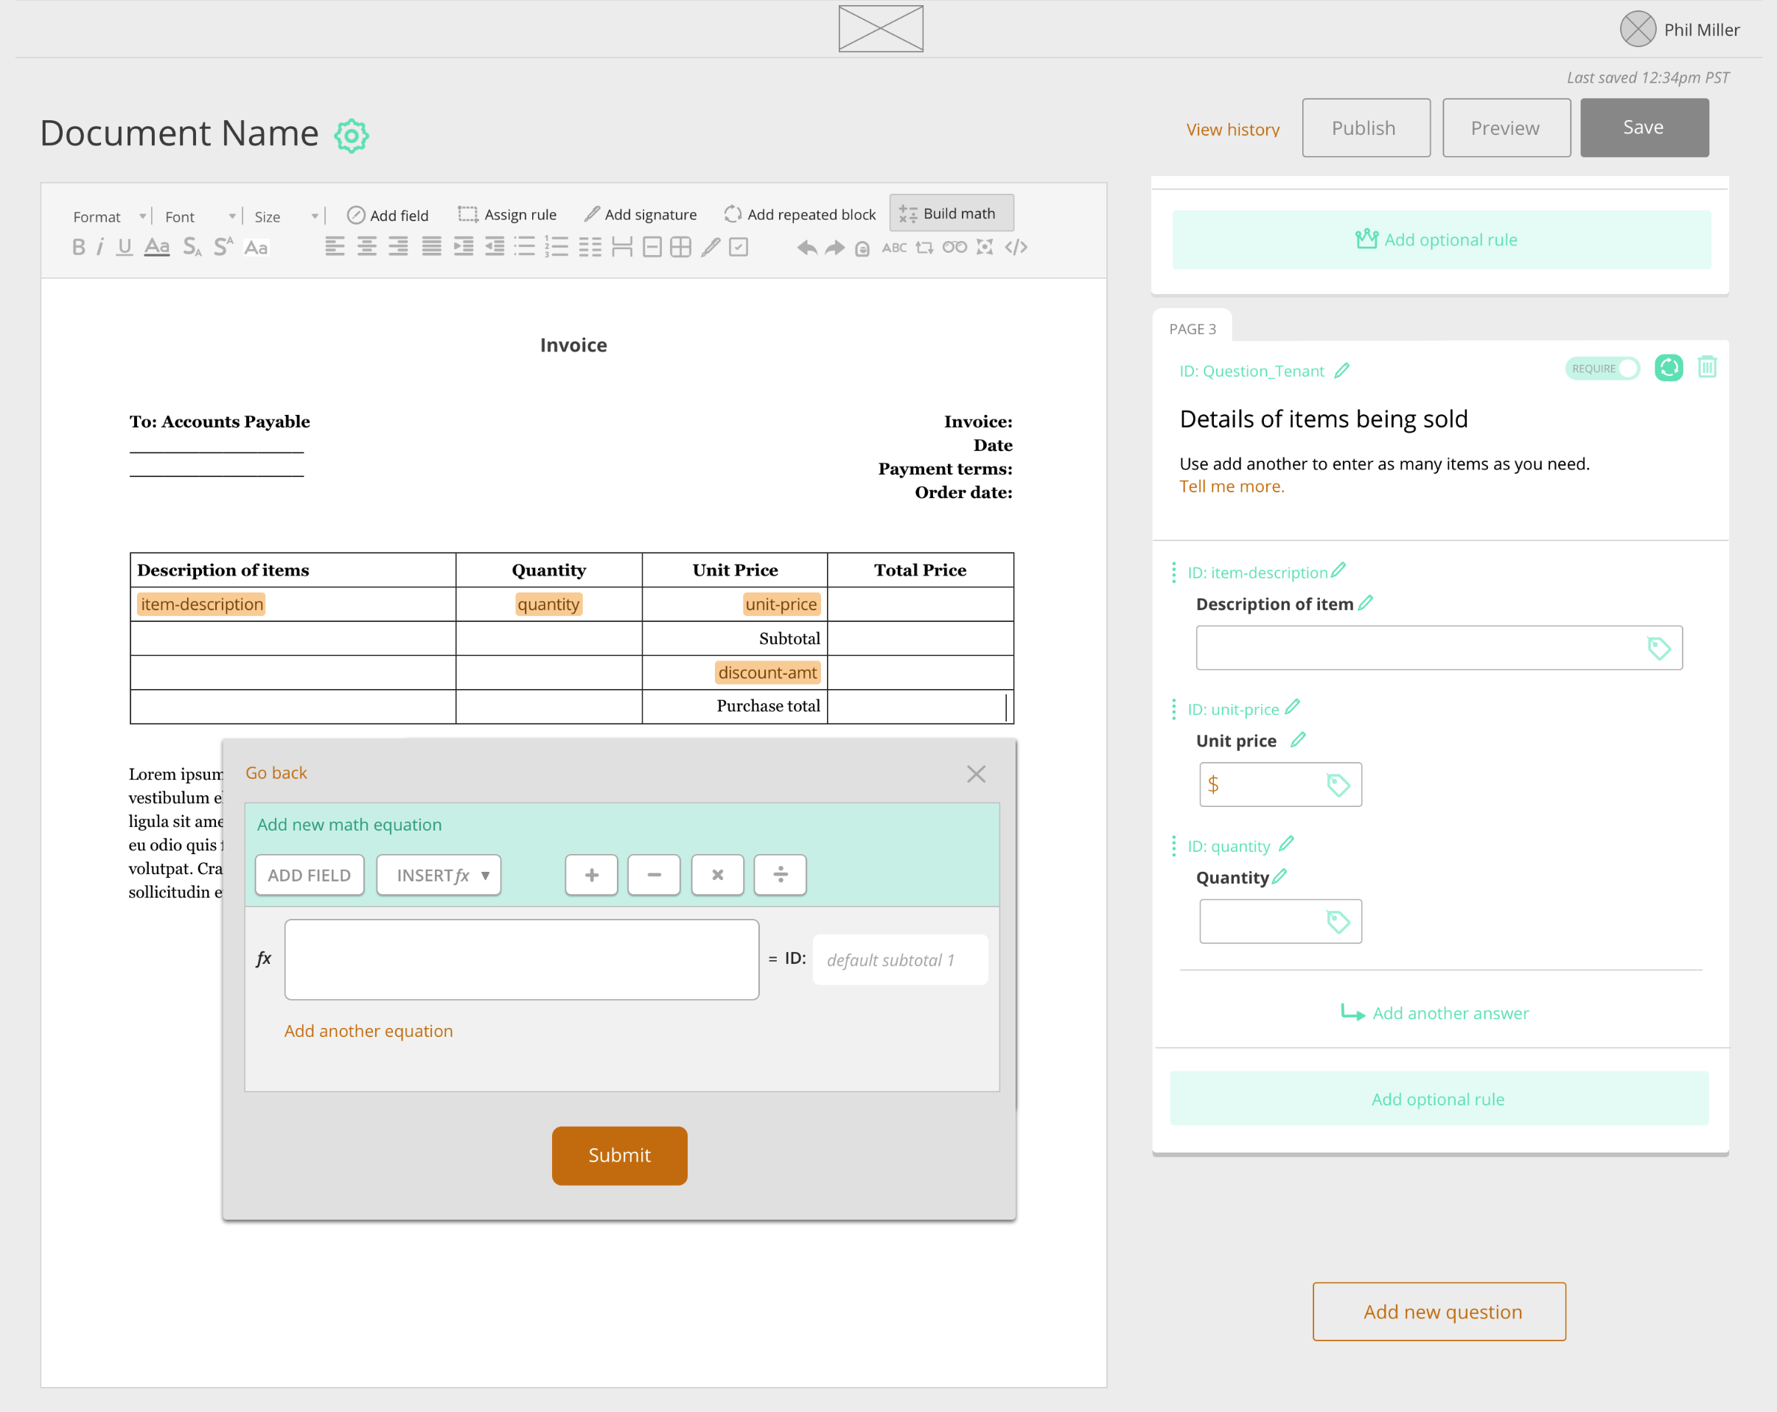The height and width of the screenshot is (1412, 1777).
Task: Click the orange Submit button
Action: [619, 1156]
